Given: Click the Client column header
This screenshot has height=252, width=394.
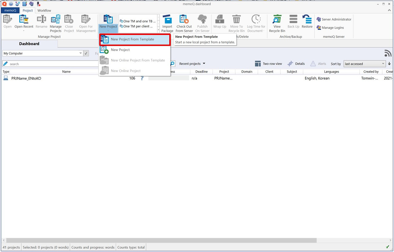Looking at the screenshot, I should pyautogui.click(x=269, y=72).
